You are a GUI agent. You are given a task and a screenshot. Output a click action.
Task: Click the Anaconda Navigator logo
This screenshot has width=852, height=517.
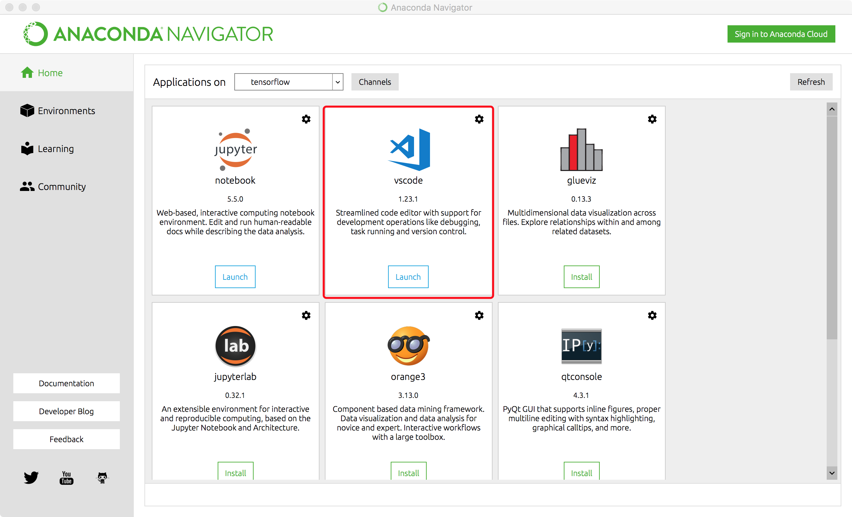(148, 34)
